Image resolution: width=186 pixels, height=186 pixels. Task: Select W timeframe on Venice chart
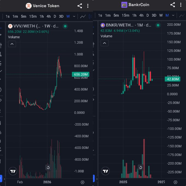point(68,16)
